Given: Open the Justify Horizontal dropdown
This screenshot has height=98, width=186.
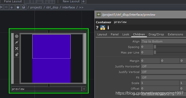Looking at the screenshot, I should point(163,66).
